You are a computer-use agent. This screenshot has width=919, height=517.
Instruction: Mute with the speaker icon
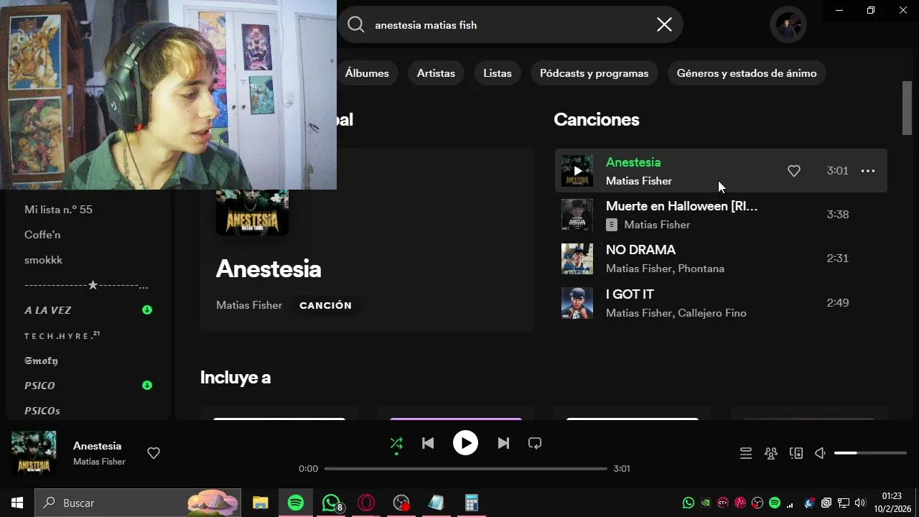click(x=820, y=453)
